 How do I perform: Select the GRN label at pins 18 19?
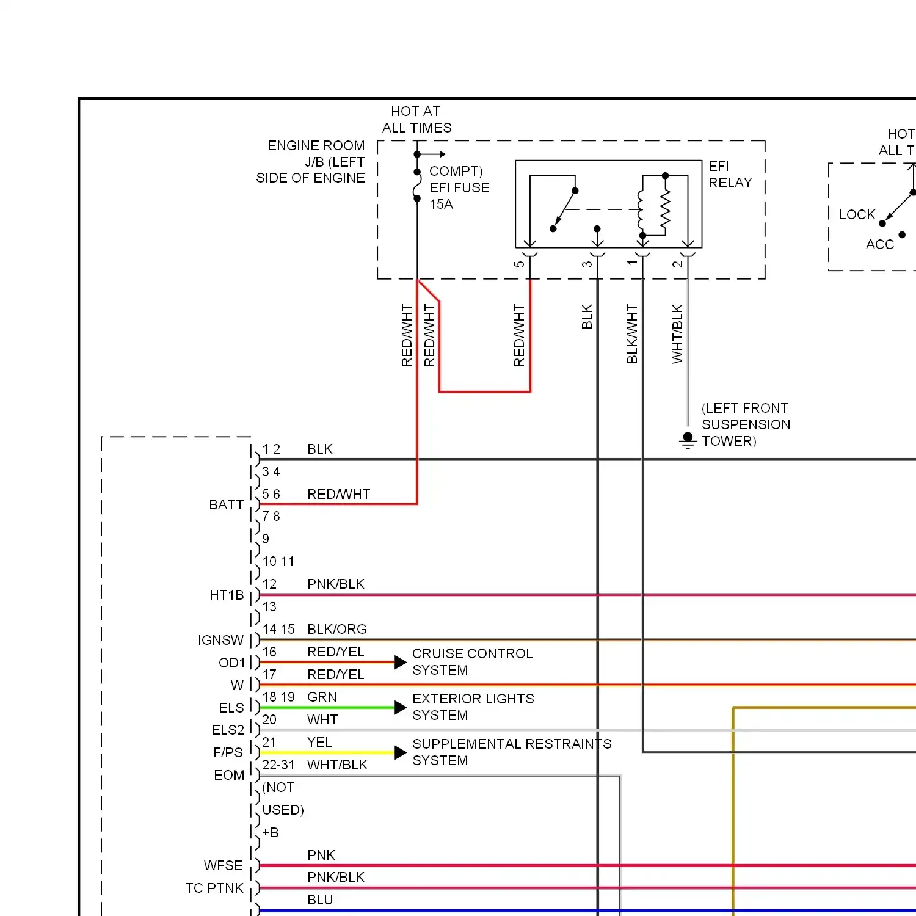(x=322, y=697)
